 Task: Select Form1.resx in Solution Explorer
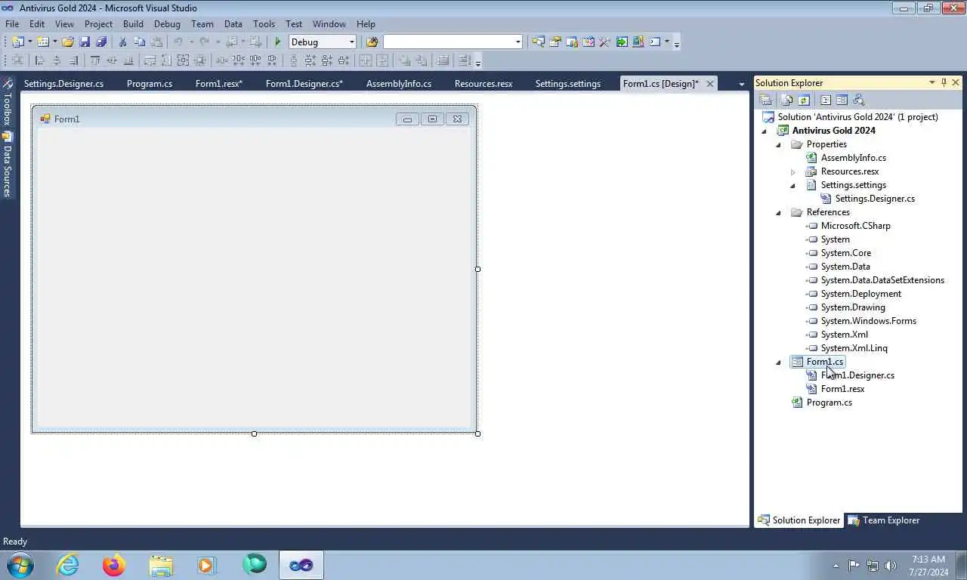click(x=842, y=389)
